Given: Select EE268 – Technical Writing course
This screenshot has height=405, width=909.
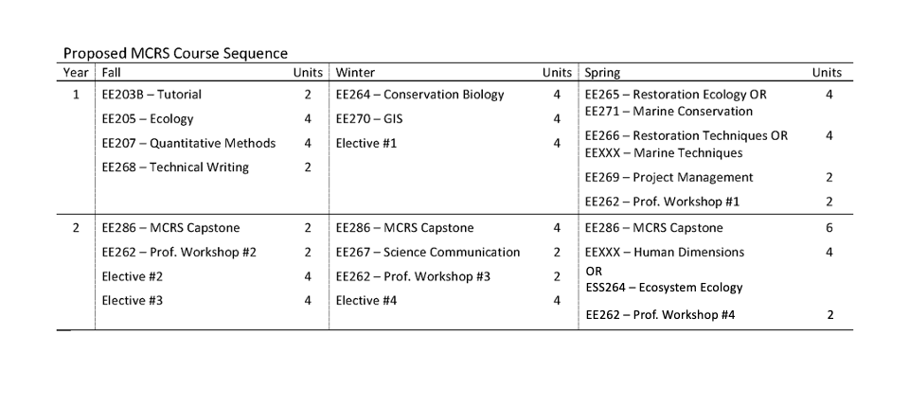Looking at the screenshot, I should point(175,167).
